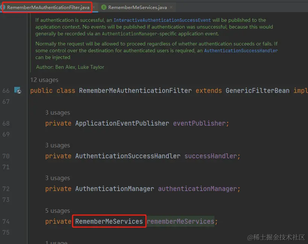Click line number 68 in the gutter
308x244 pixels.
(x=6, y=123)
